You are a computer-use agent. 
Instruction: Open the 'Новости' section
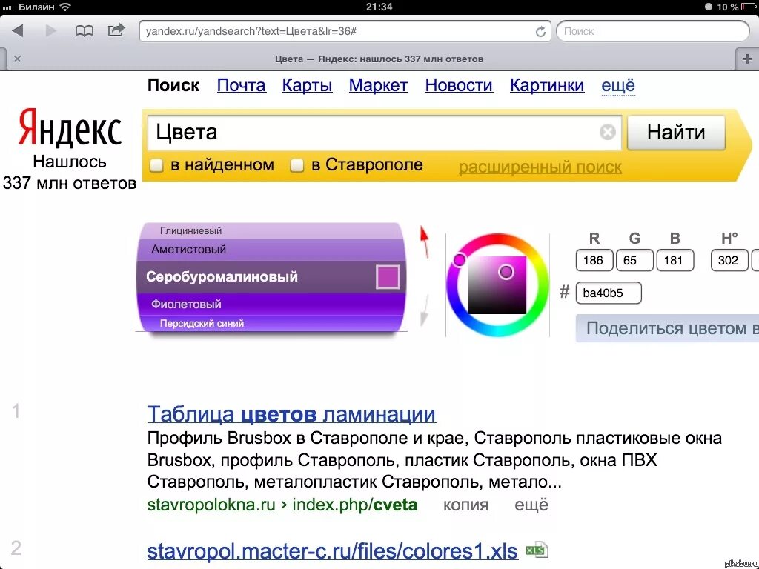pos(458,85)
